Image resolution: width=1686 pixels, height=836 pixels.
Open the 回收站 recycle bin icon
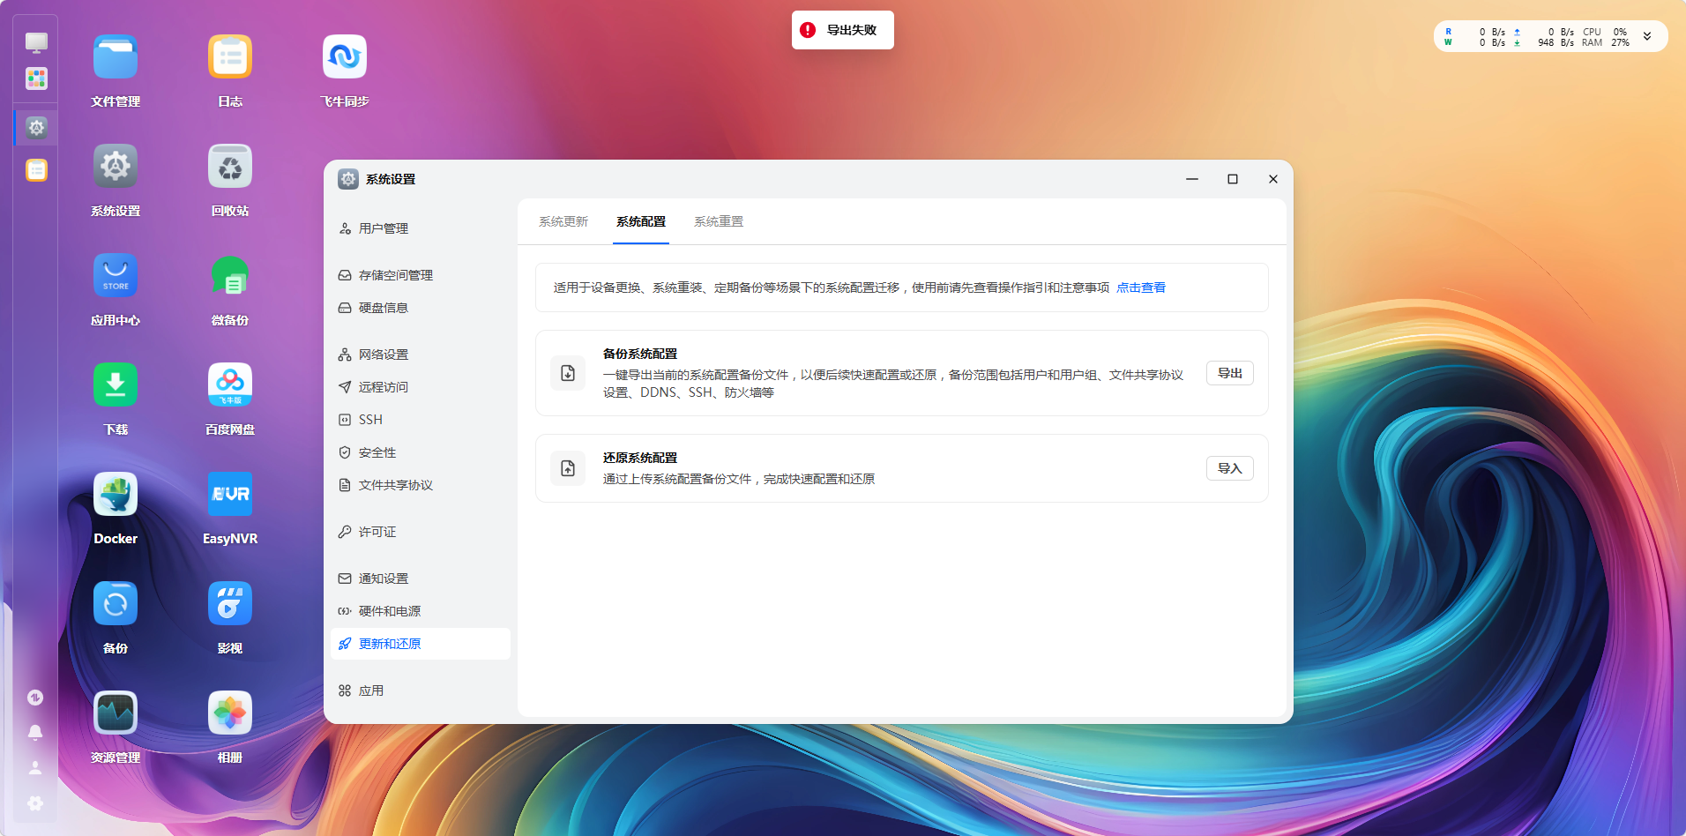[230, 167]
